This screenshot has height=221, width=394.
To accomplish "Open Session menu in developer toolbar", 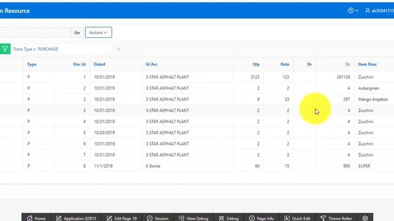I will [158, 218].
